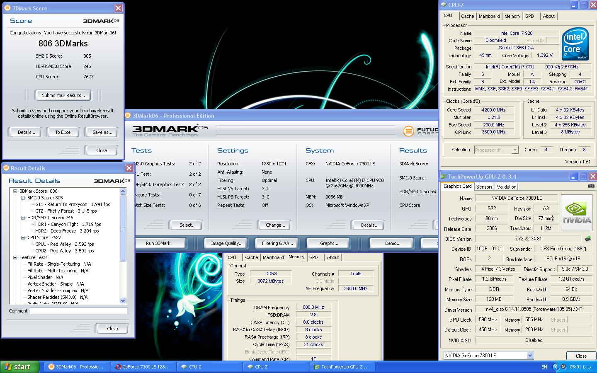This screenshot has height=373, width=597.
Task: Click the GPU-Z screenshot camera icon
Action: pyautogui.click(x=591, y=186)
